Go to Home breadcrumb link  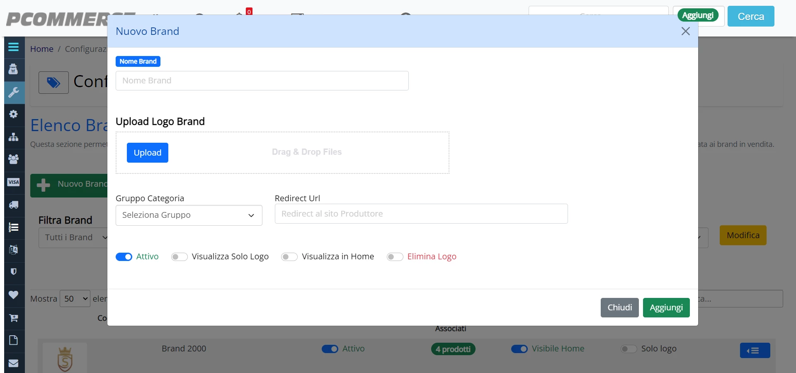(42, 49)
